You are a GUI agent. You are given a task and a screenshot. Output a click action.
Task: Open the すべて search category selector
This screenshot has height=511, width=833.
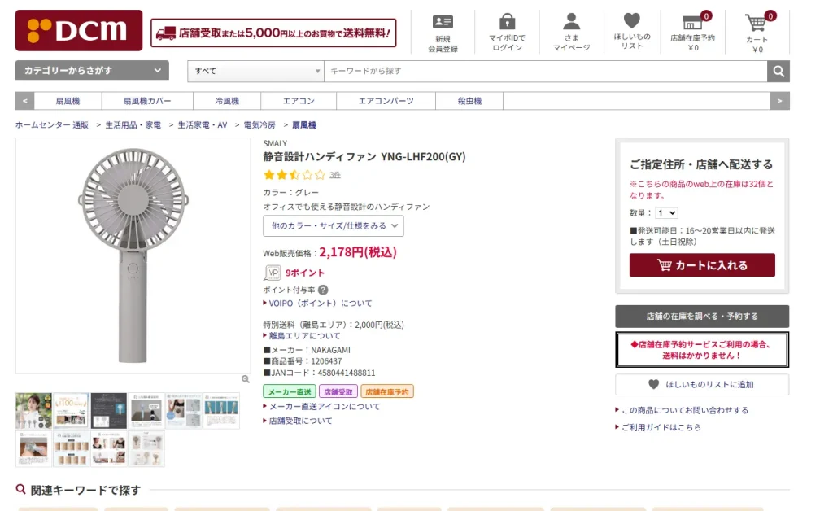click(255, 72)
